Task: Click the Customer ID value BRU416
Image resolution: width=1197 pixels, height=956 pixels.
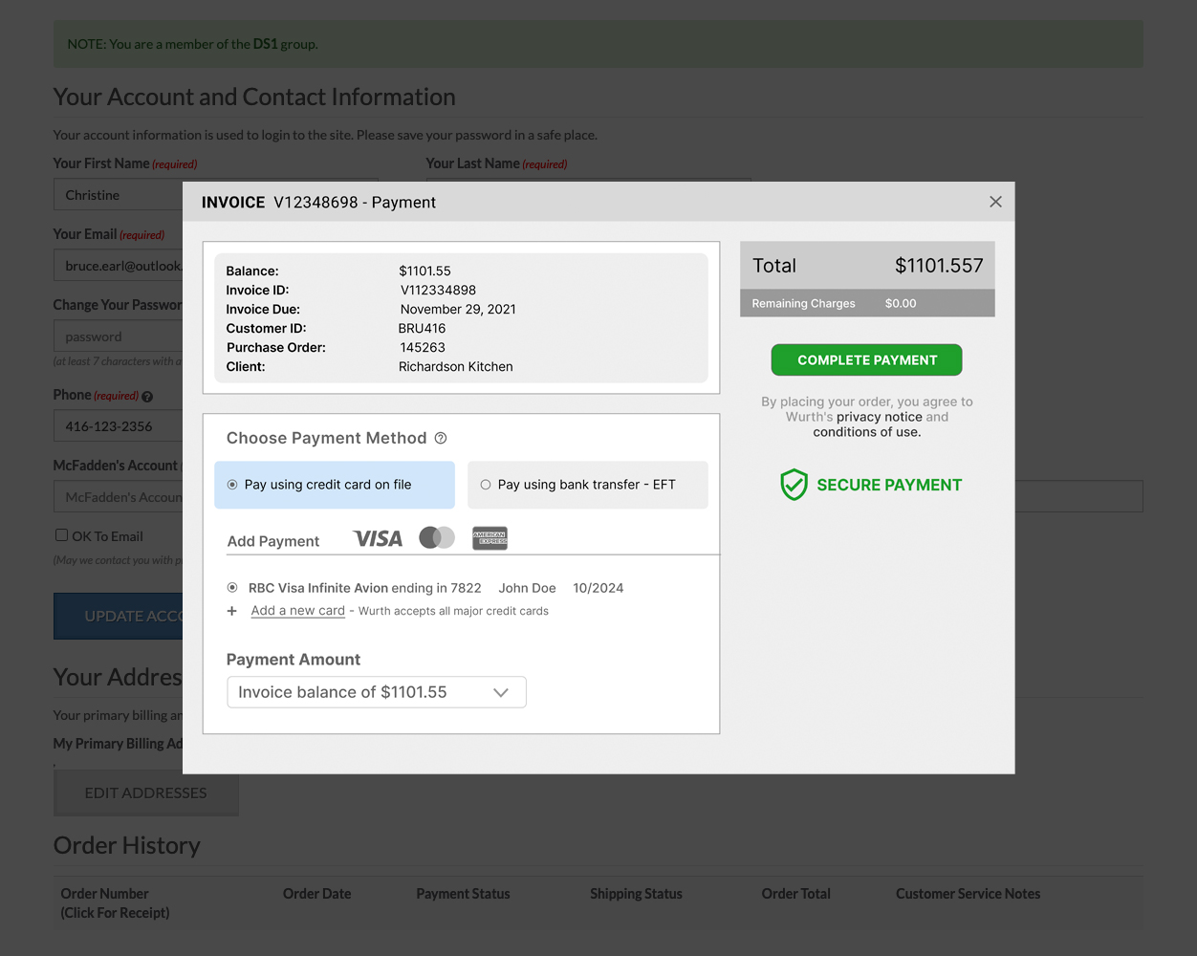Action: pos(422,328)
